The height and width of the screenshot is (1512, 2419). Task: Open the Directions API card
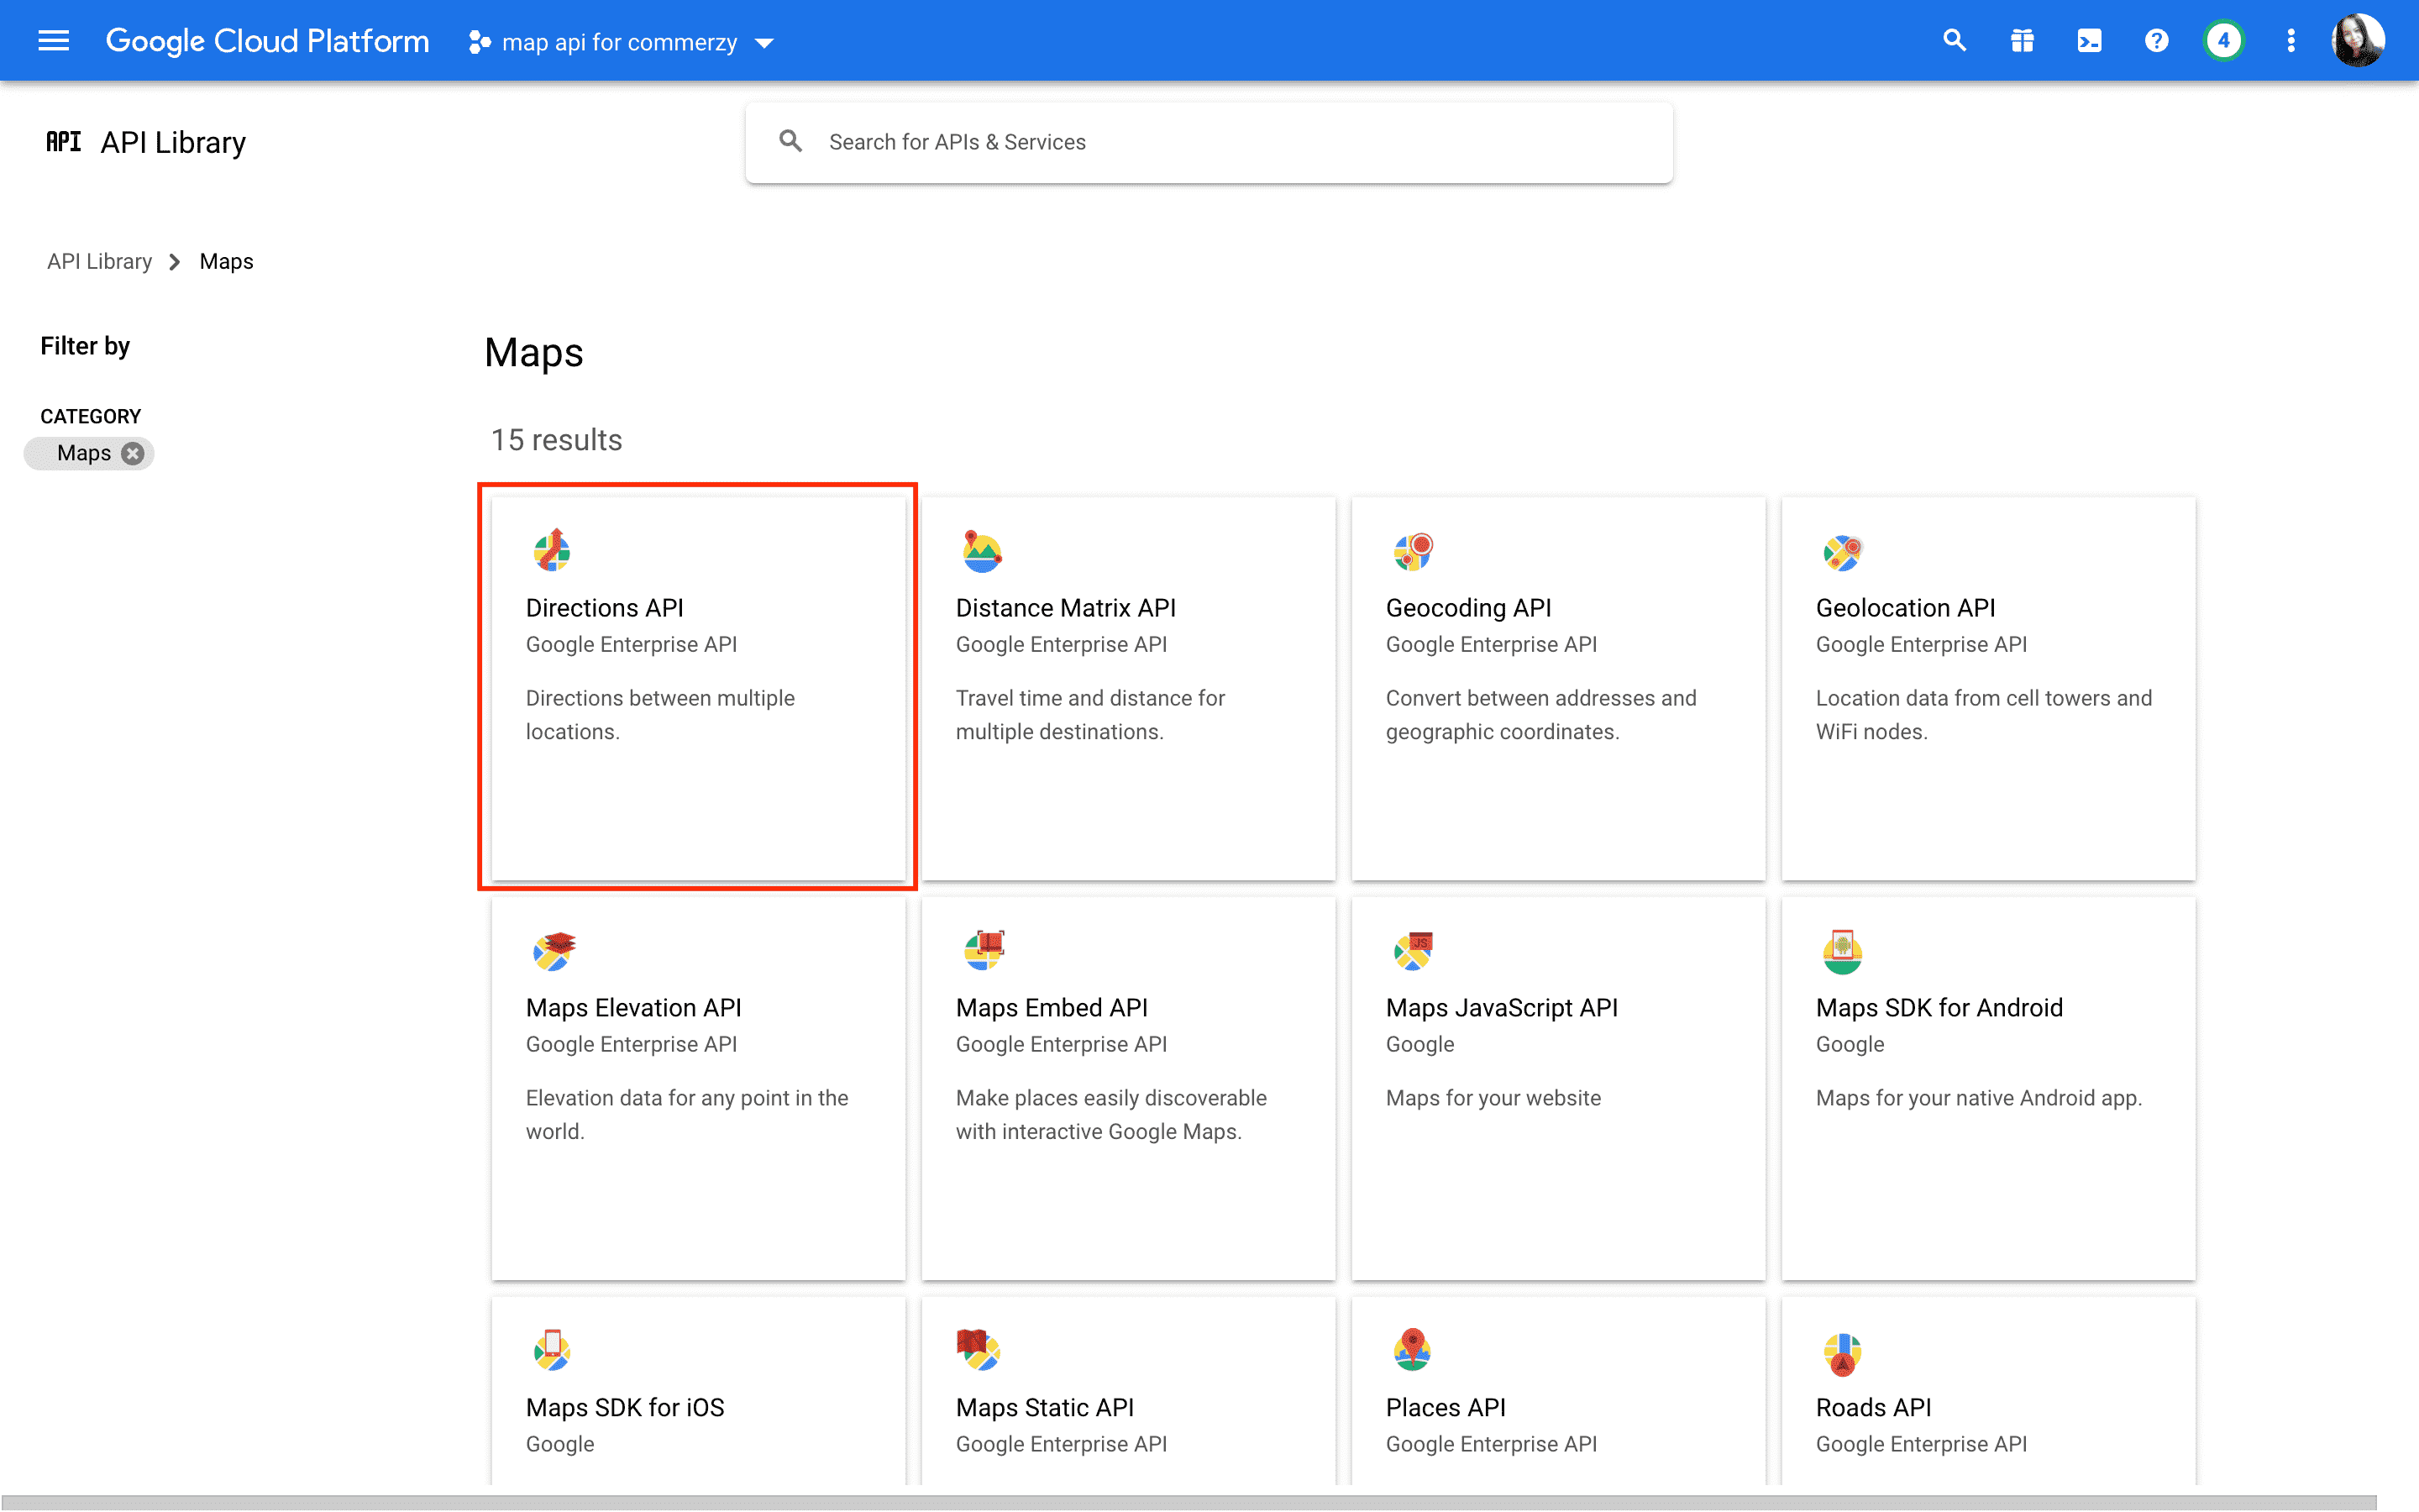(x=698, y=688)
